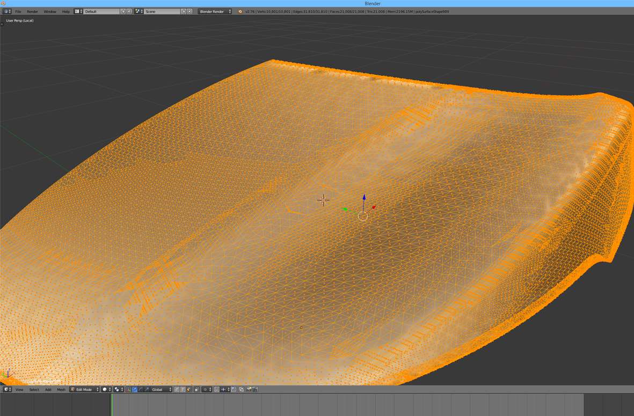
Task: Add a new screen layout
Action: click(123, 11)
